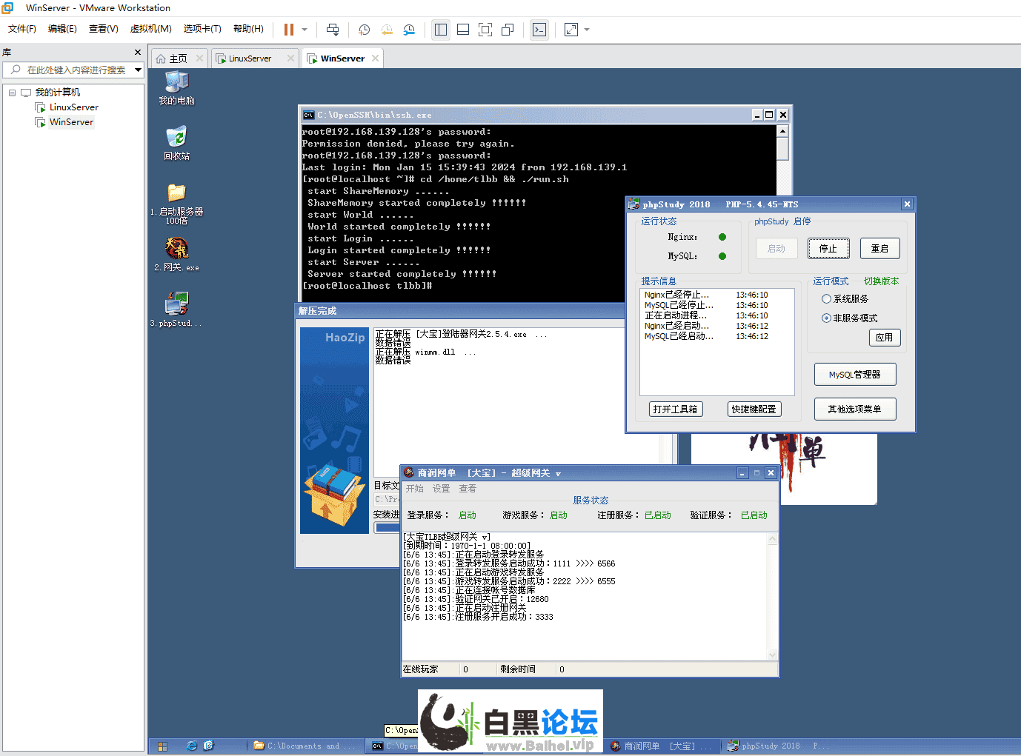Viewport: 1021px width, 756px height.
Task: Click the 应用 button in phpStudy
Action: click(884, 338)
